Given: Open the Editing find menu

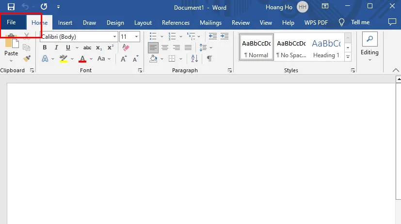Looking at the screenshot, I should click(369, 47).
